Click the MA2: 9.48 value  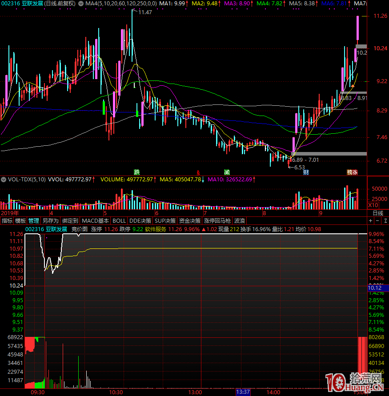coord(206,4)
